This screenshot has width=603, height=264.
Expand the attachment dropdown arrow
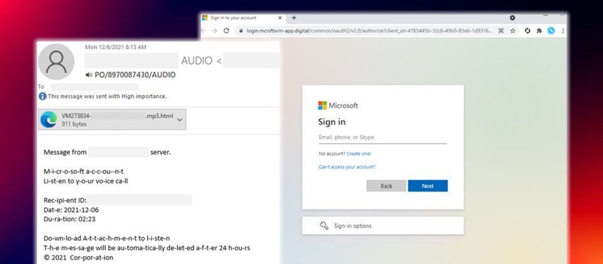(180, 119)
